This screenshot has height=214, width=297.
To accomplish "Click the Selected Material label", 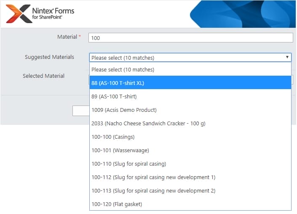I will [x=43, y=76].
